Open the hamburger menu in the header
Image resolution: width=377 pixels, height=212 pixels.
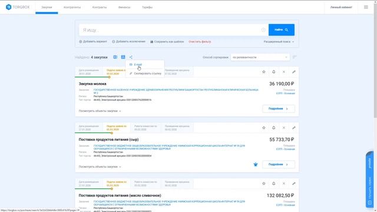click(366, 7)
